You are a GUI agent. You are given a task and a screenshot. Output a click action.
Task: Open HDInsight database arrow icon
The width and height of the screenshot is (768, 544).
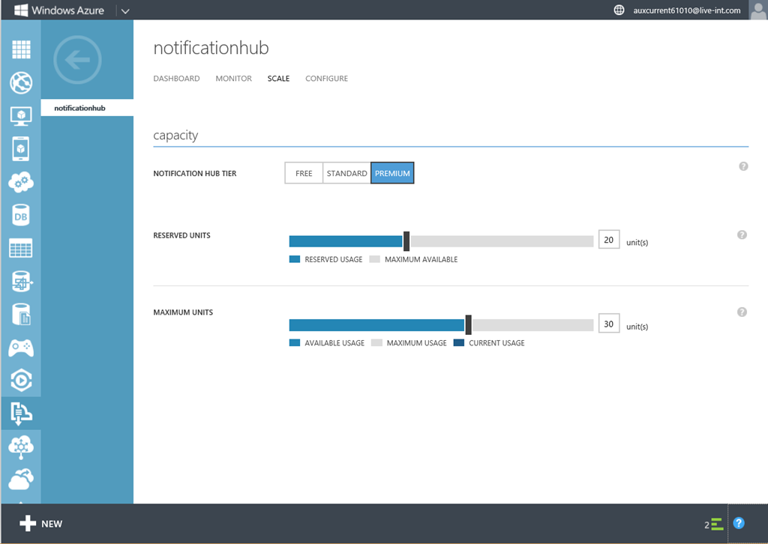coord(22,281)
